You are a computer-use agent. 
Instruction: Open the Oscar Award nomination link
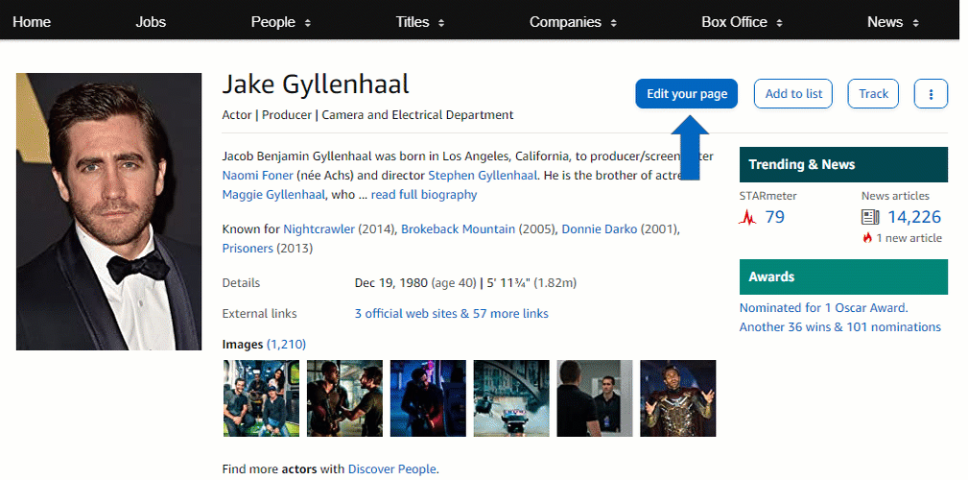coord(823,308)
